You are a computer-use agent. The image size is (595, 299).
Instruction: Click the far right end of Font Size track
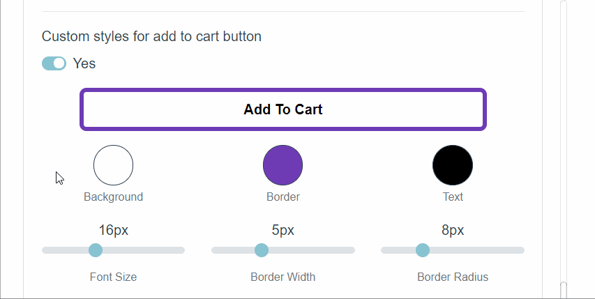pos(181,250)
